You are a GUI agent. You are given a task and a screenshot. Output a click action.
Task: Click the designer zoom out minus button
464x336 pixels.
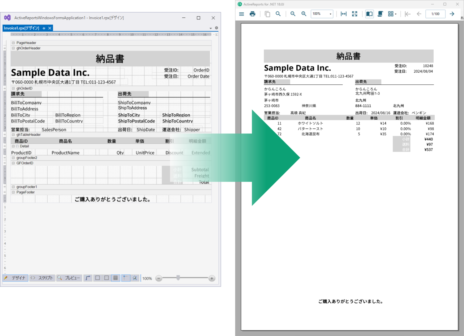coord(159,279)
